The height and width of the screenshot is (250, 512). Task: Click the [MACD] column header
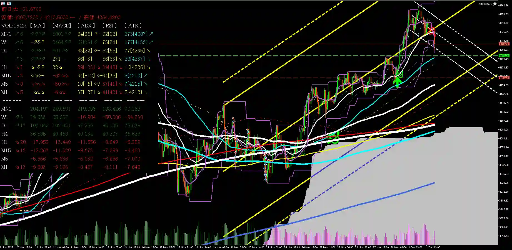tap(61, 26)
